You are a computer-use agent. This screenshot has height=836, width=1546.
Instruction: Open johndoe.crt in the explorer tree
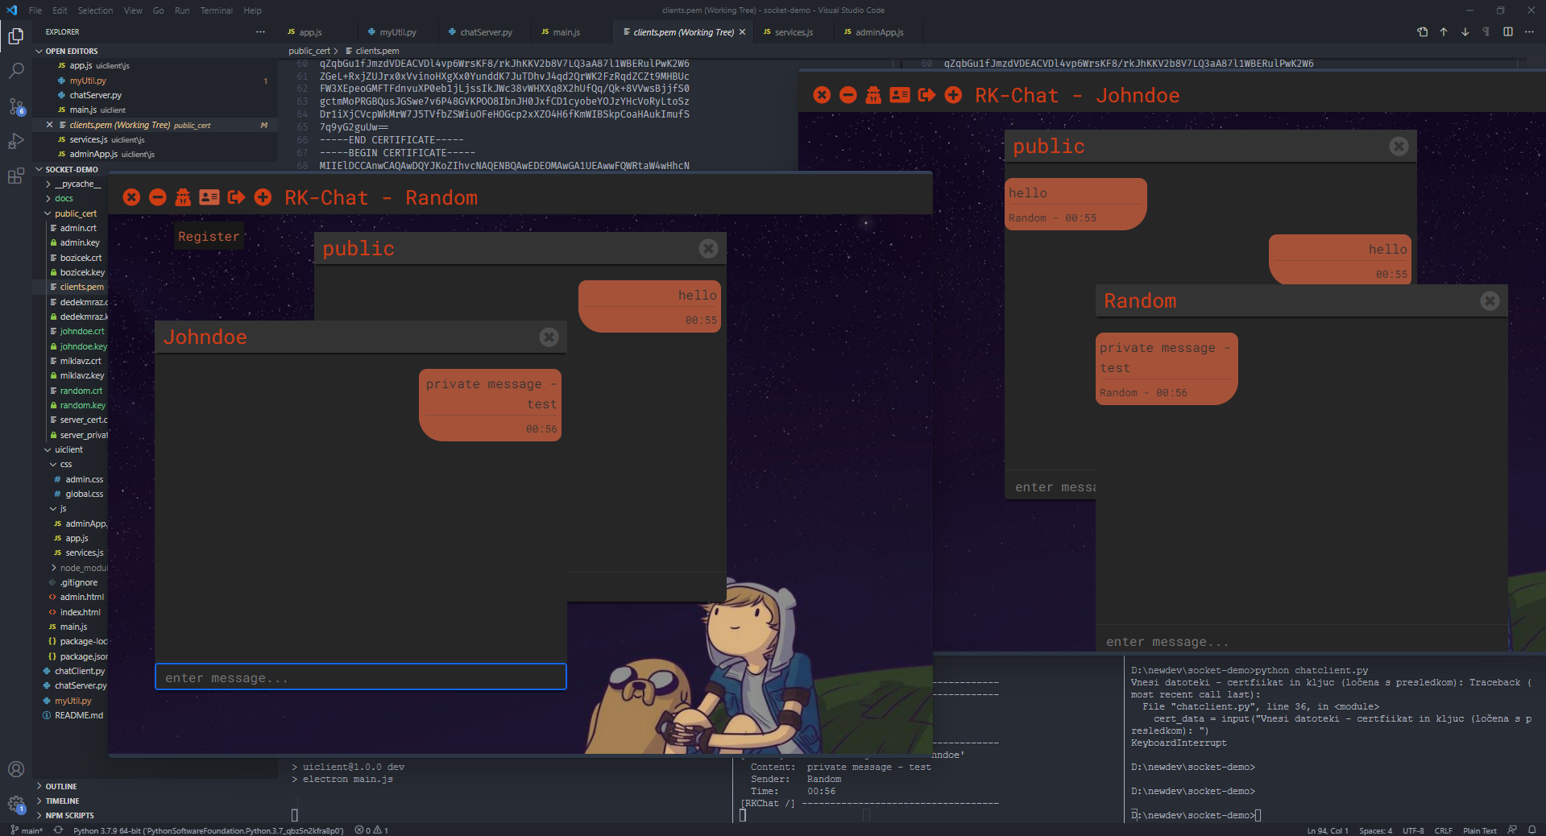(81, 331)
